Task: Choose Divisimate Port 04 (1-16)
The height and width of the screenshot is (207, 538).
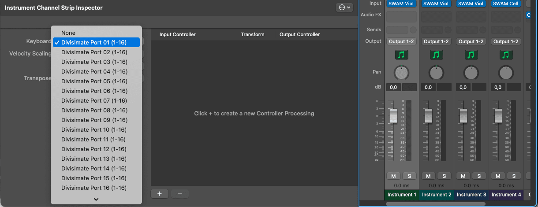Action: pos(96,71)
